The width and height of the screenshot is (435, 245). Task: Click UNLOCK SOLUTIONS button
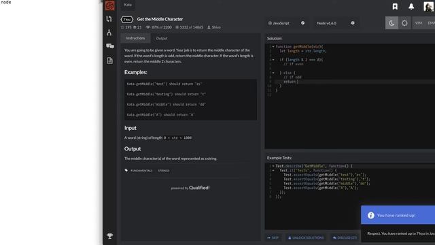coord(306,238)
